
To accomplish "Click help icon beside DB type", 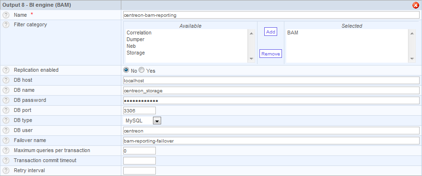I will pyautogui.click(x=6, y=121).
